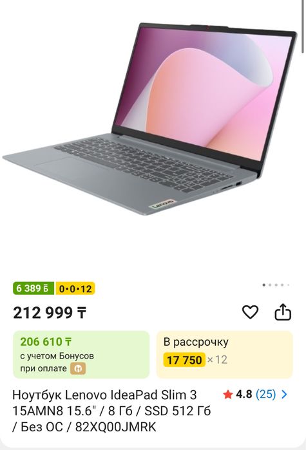Choose the 206 610 ₸ bonus price box
The image size is (306, 450).
click(81, 355)
